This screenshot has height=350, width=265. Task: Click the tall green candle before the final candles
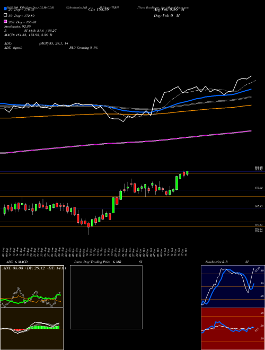pyautogui.click(x=176, y=183)
